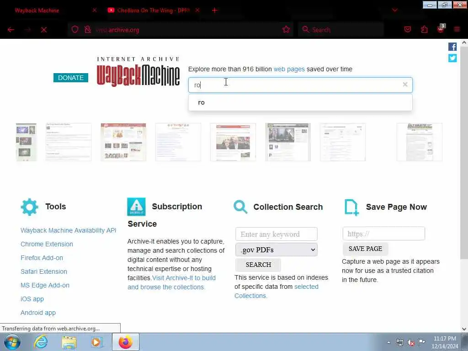Image resolution: width=468 pixels, height=351 pixels.
Task: Click the DONATE button
Action: click(71, 78)
